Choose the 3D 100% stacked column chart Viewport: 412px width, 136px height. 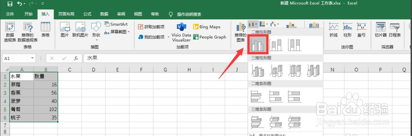point(294,70)
